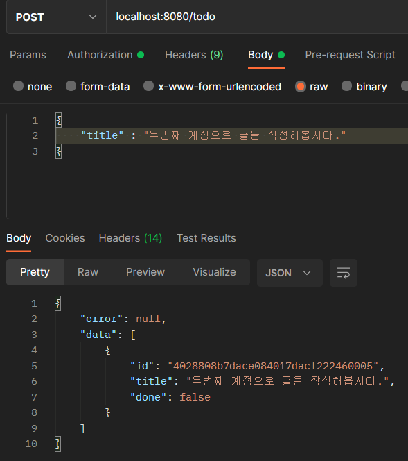Viewport: 408px width, 461px height.
Task: Choose x-www-form-urlencoded body type
Action: coord(148,86)
